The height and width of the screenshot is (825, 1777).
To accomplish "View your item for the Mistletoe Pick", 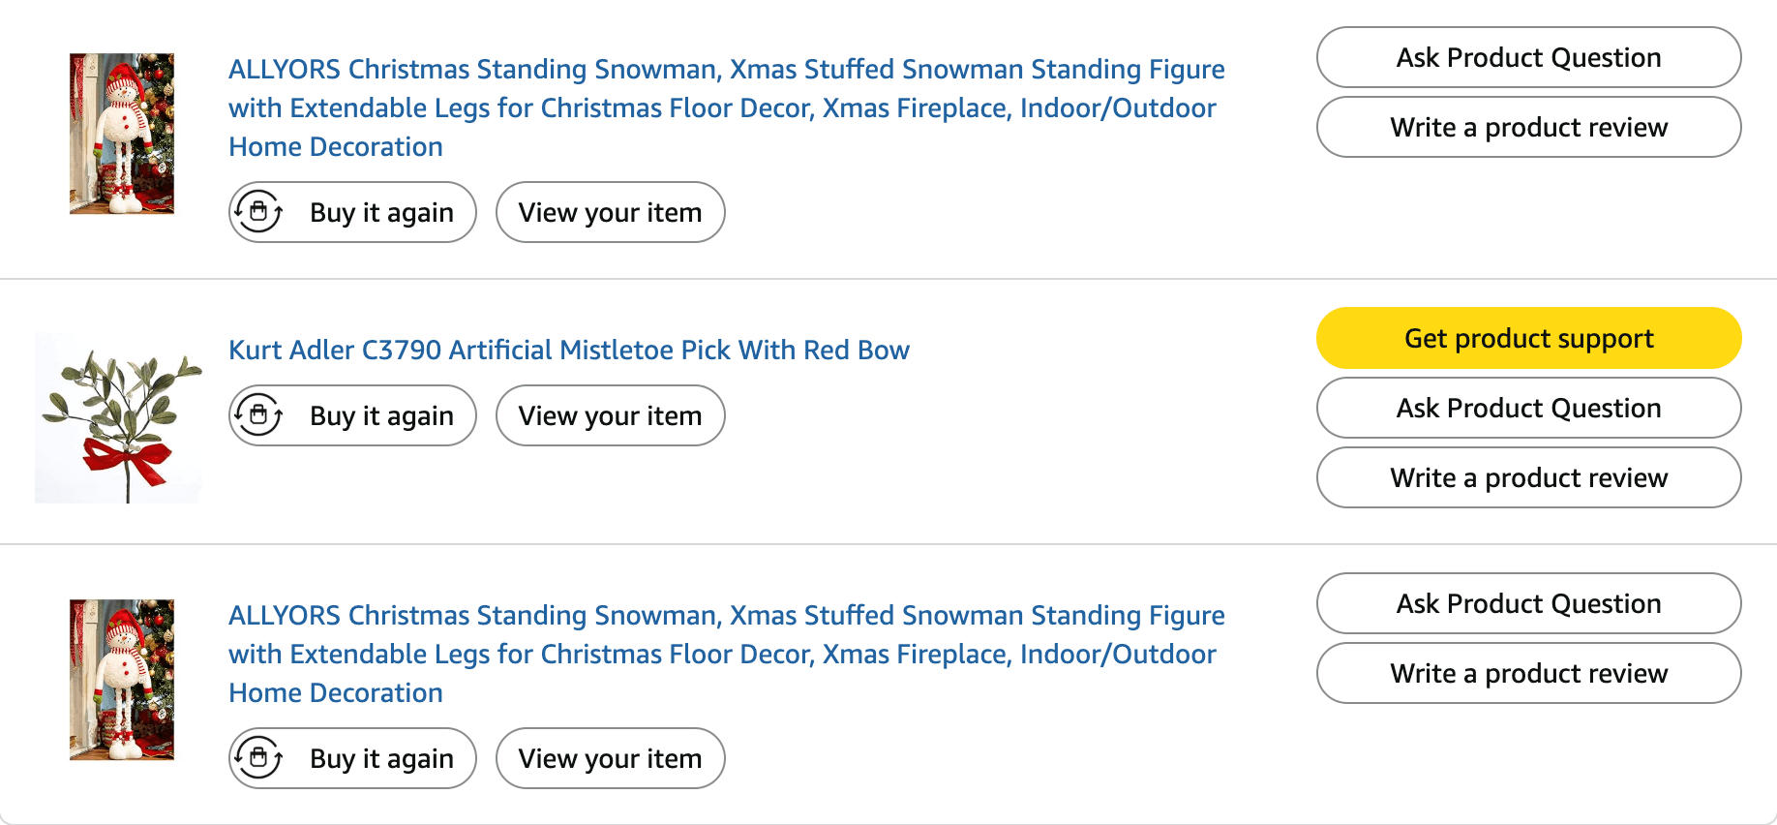I will click(x=610, y=415).
